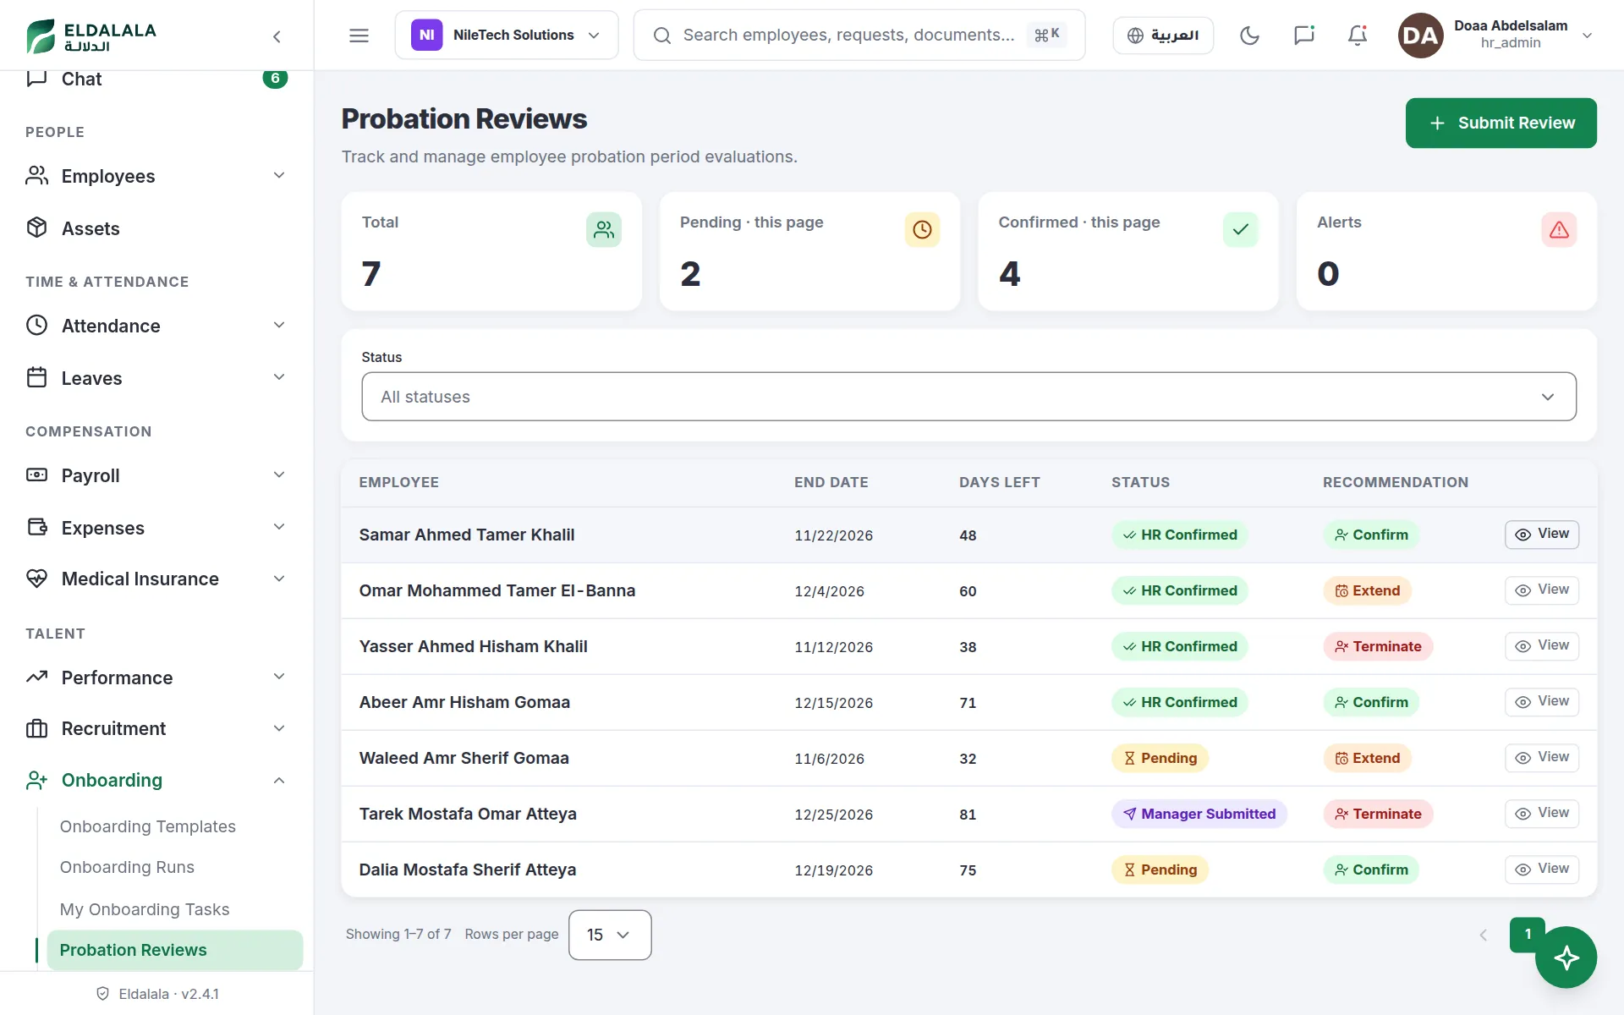Open the All statuses dropdown
Viewport: 1624px width, 1015px height.
(968, 397)
